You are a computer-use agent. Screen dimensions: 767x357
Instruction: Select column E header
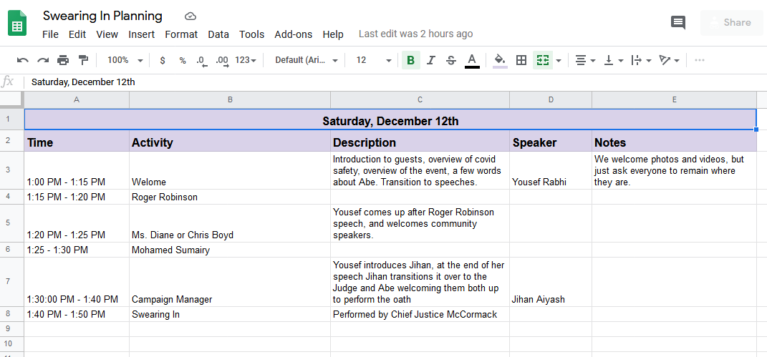pos(674,99)
